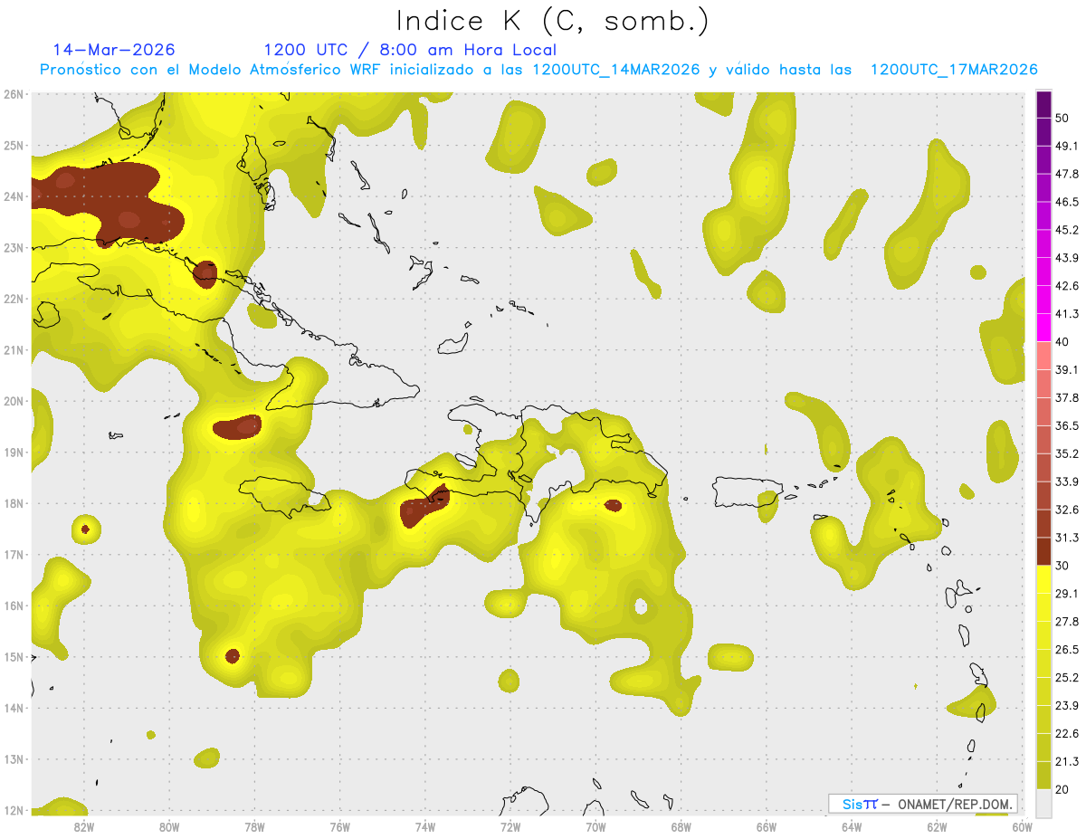Click the longitude label '72W'
The height and width of the screenshot is (839, 1086).
(x=510, y=826)
